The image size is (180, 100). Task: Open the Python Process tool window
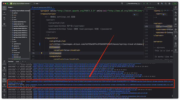pyautogui.click(x=4, y=63)
